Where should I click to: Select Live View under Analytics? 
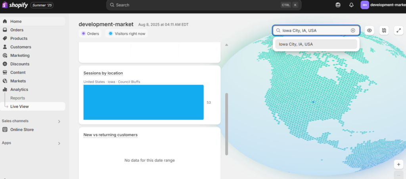click(x=33, y=107)
